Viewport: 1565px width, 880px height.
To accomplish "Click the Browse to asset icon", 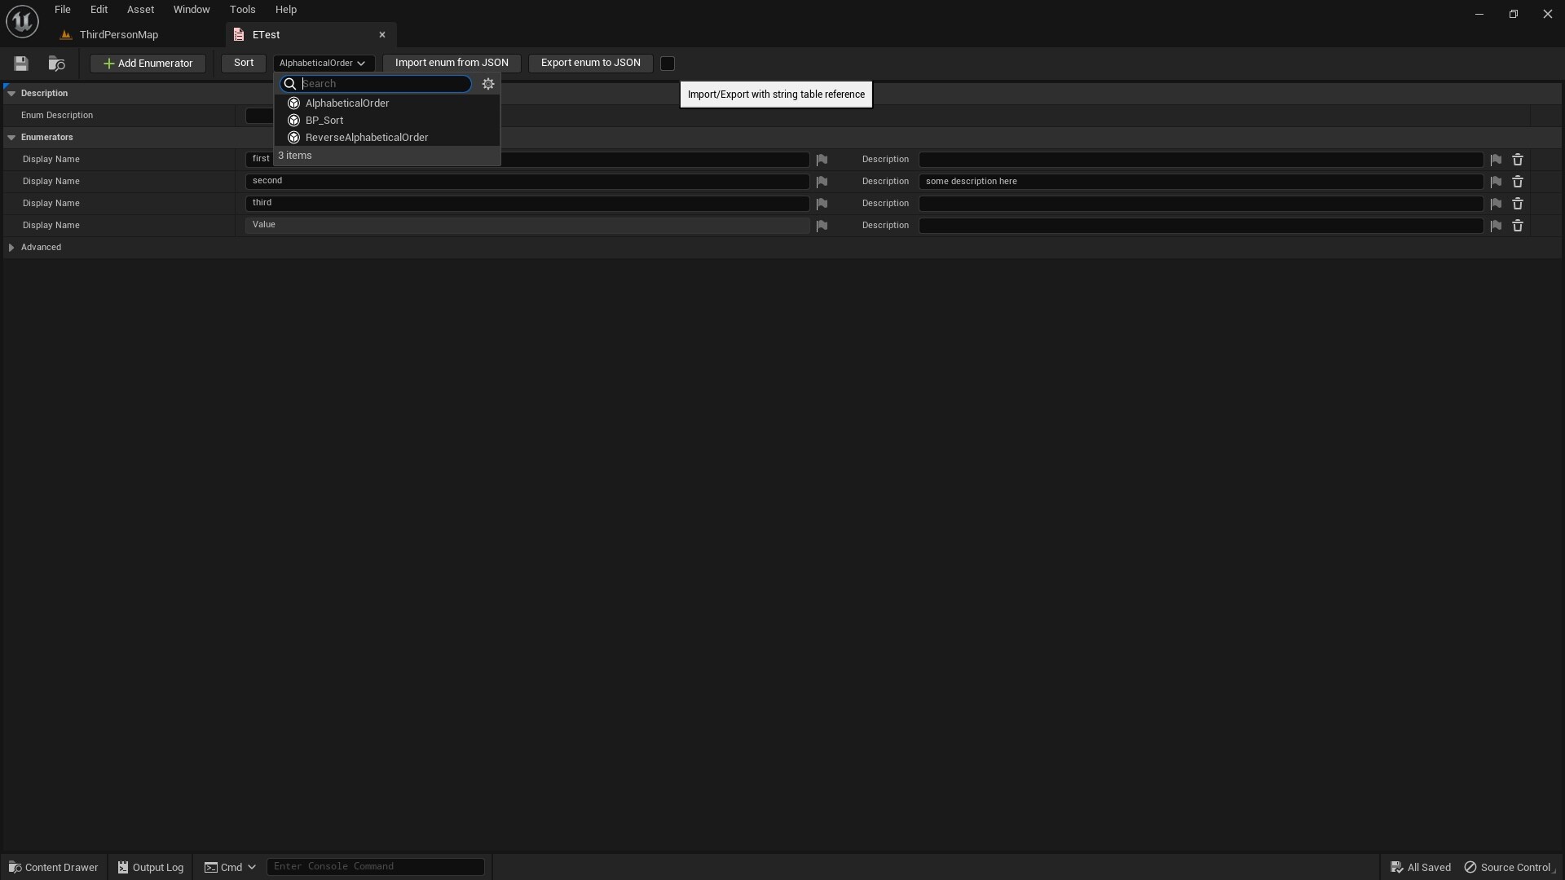I will click(56, 64).
